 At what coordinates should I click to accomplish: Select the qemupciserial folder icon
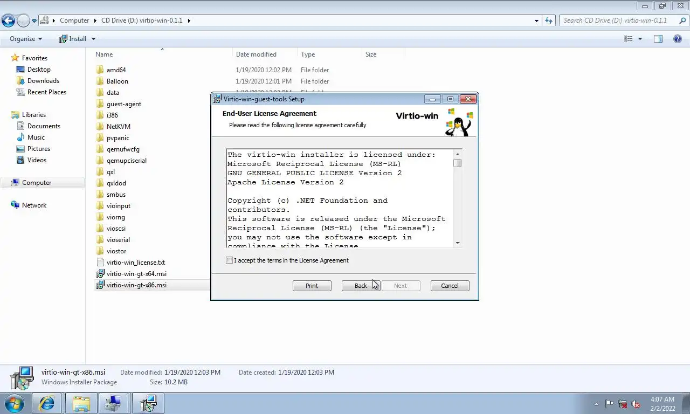pyautogui.click(x=100, y=161)
